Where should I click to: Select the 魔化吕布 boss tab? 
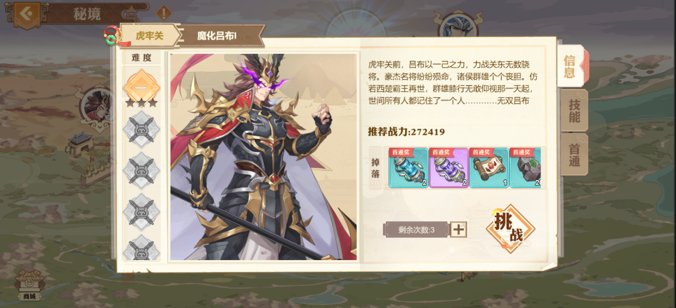pyautogui.click(x=218, y=36)
